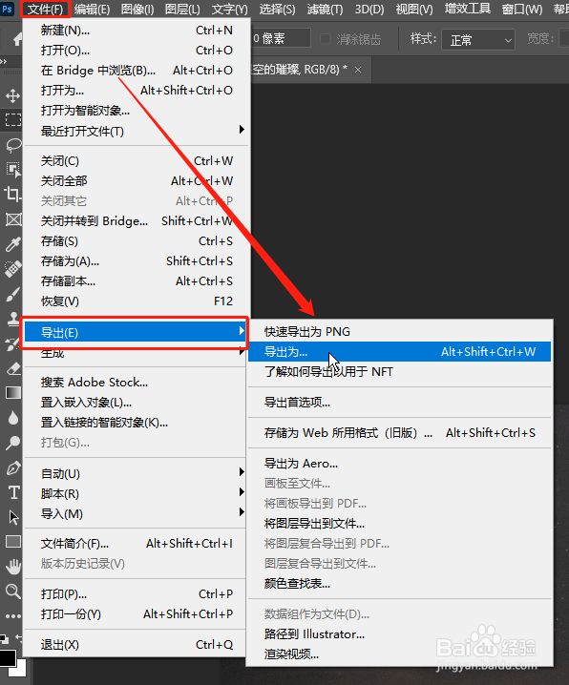569x685 pixels.
Task: Click the Photoshop Ps logo icon
Action: tap(8, 9)
